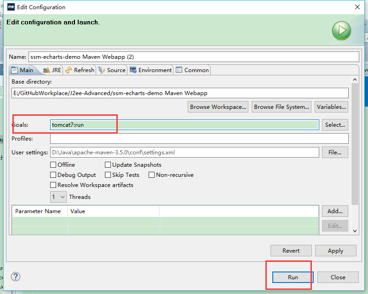
Task: Click the Variables... button
Action: (x=331, y=107)
